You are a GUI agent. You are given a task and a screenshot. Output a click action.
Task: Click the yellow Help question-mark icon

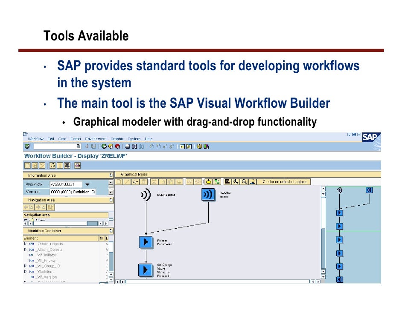tap(199, 146)
